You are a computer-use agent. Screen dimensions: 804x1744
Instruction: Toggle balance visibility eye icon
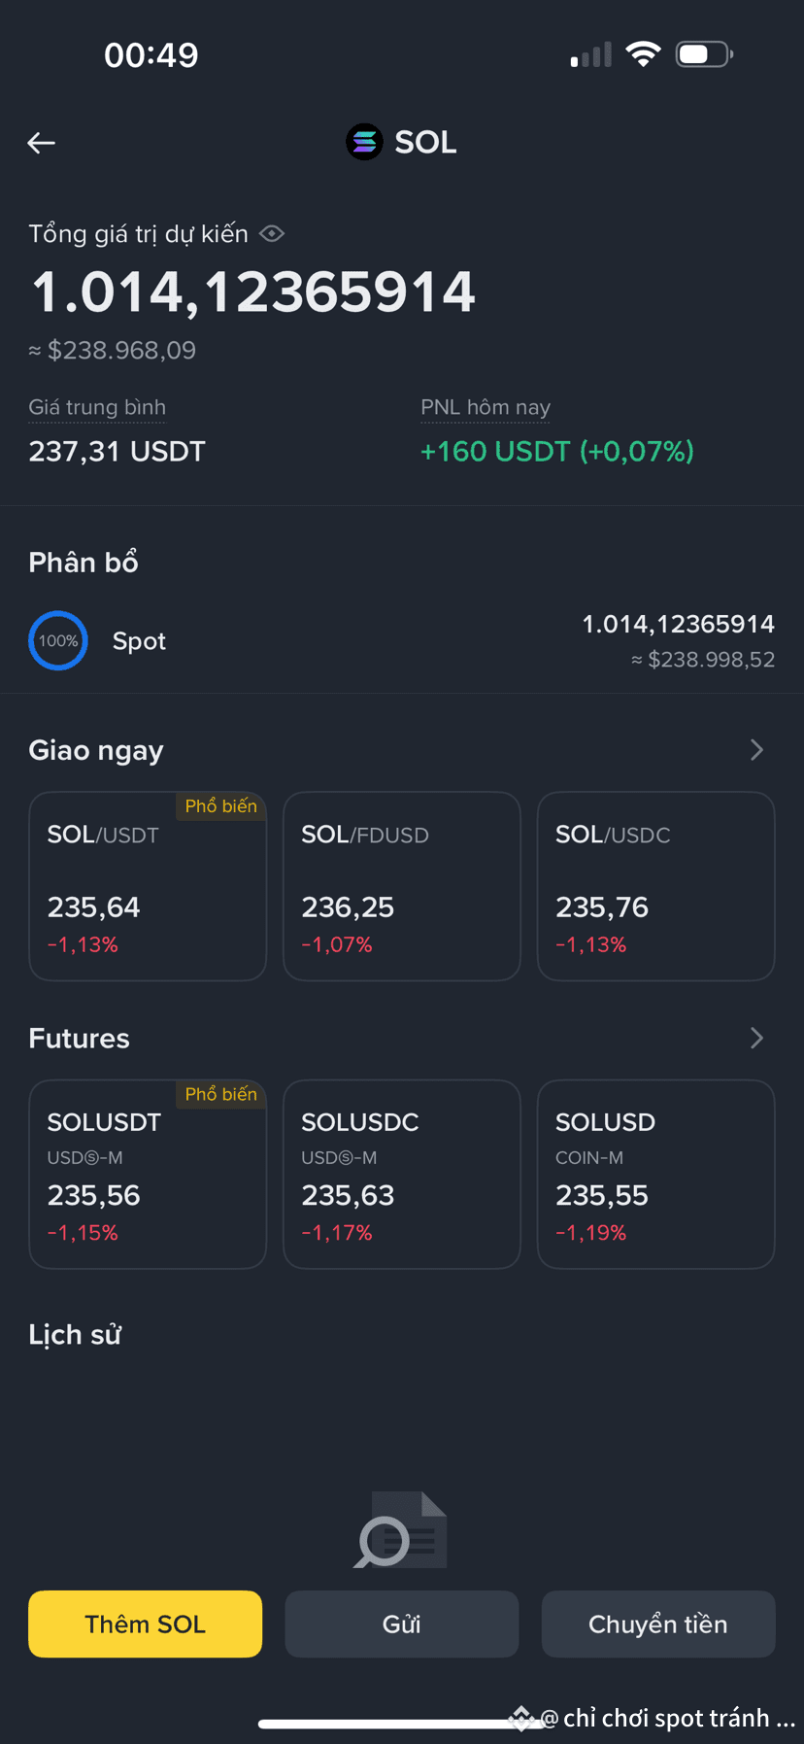click(x=272, y=234)
